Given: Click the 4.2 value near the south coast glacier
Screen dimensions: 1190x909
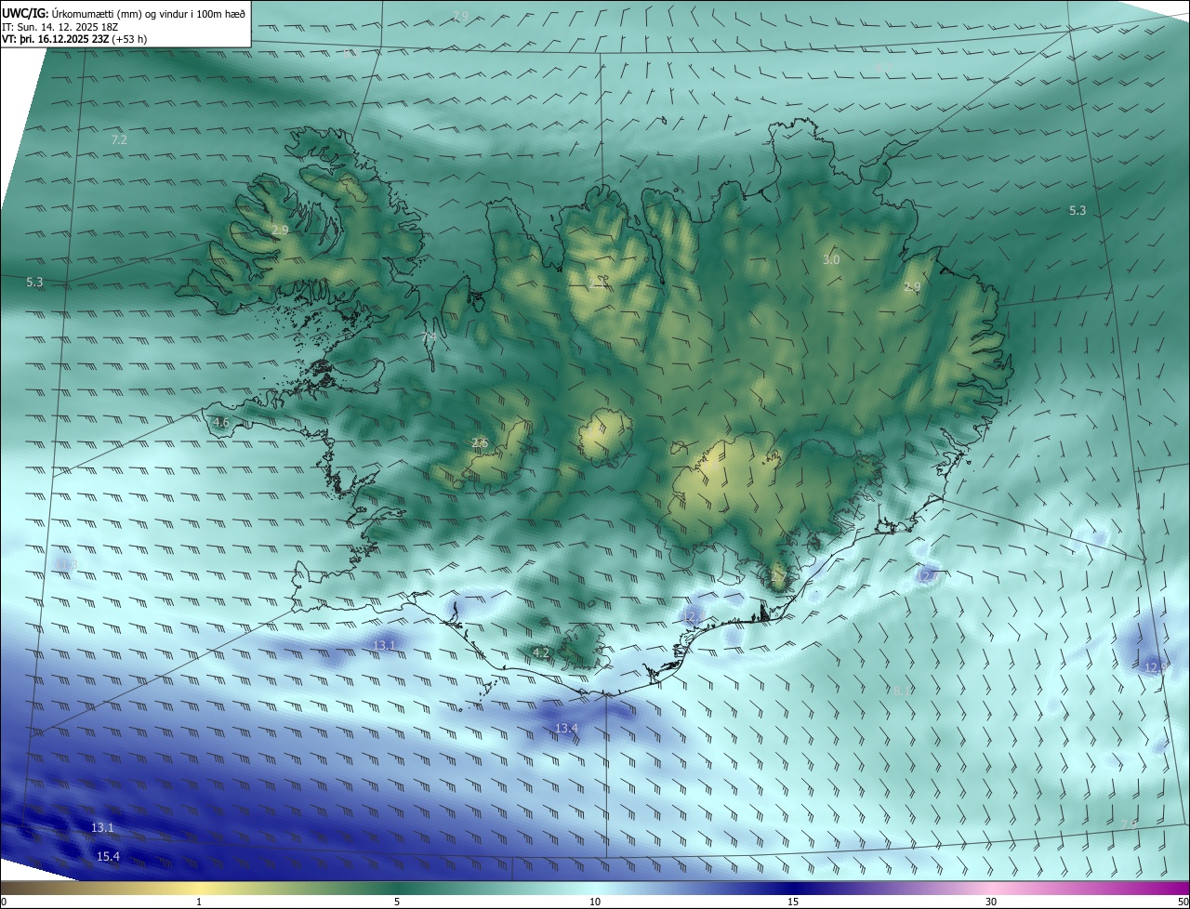Looking at the screenshot, I should tap(541, 653).
